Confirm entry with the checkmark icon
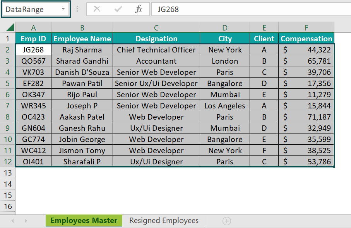Viewport: 351px width, 228px height. (118, 9)
